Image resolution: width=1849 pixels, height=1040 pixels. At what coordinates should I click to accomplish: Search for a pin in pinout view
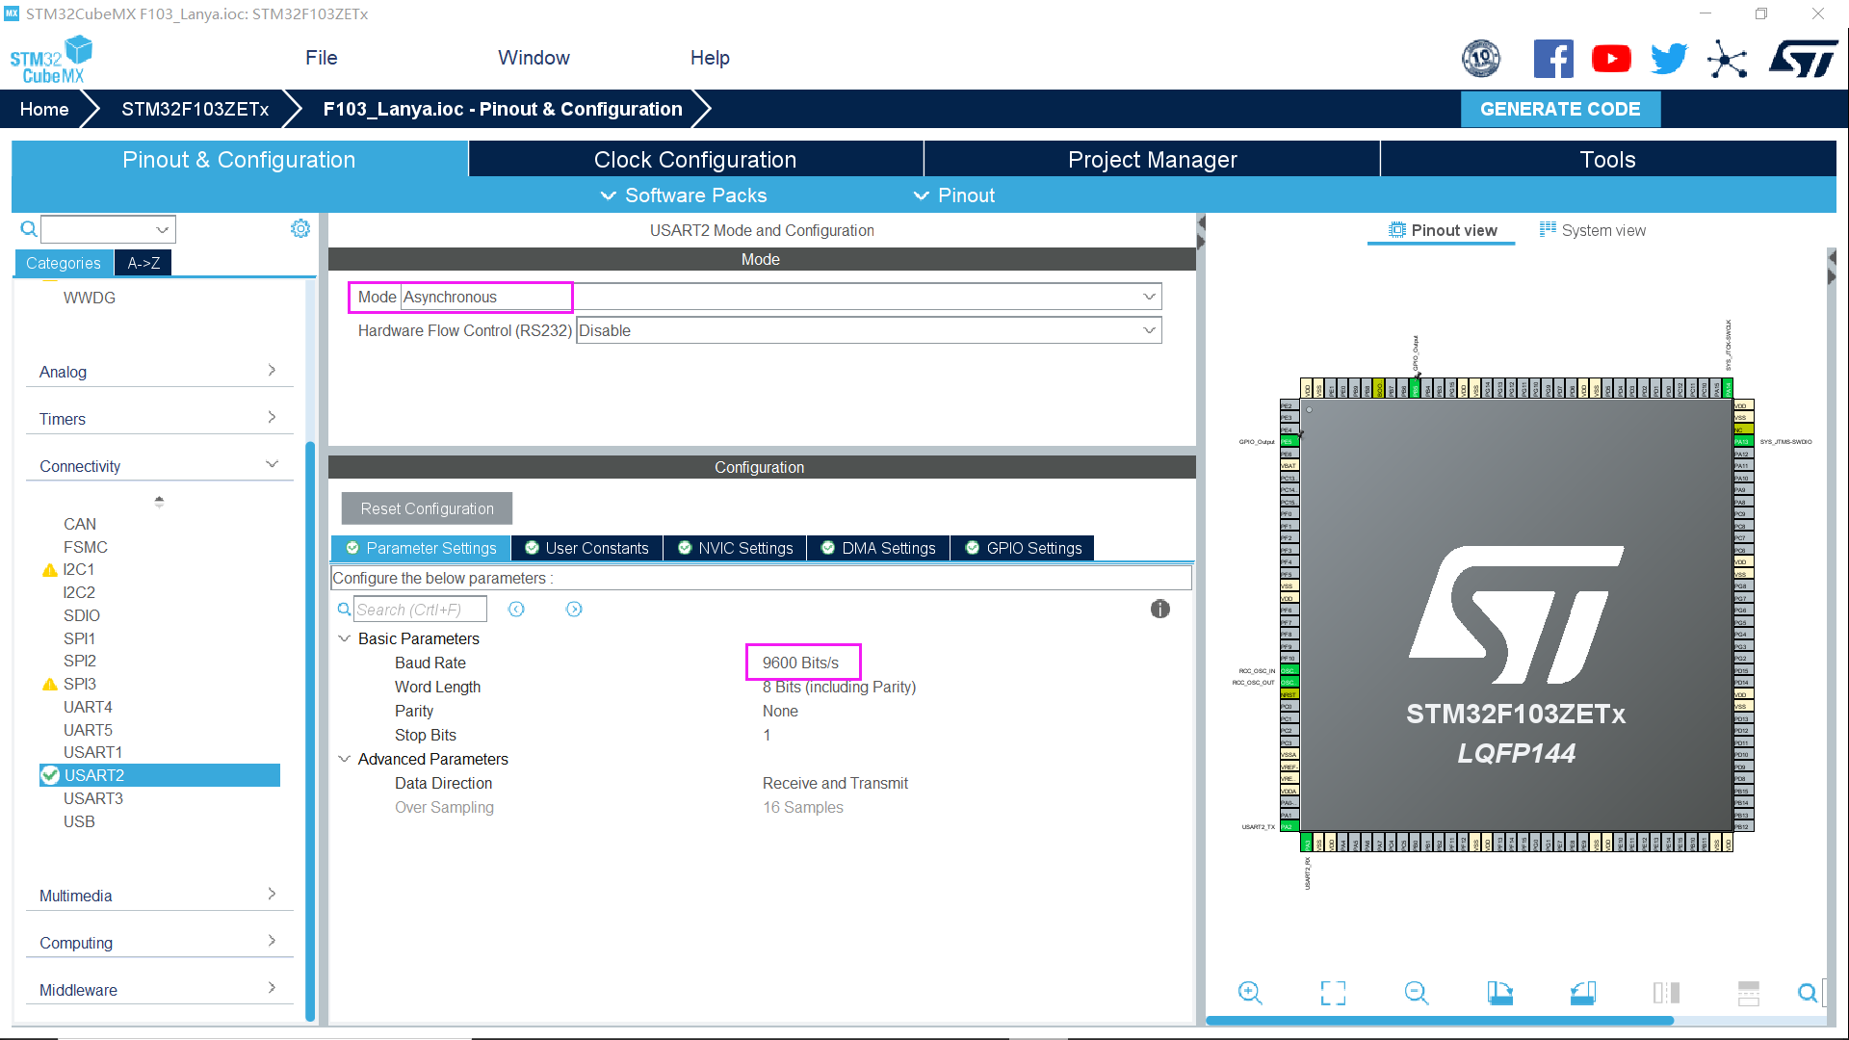[1808, 993]
